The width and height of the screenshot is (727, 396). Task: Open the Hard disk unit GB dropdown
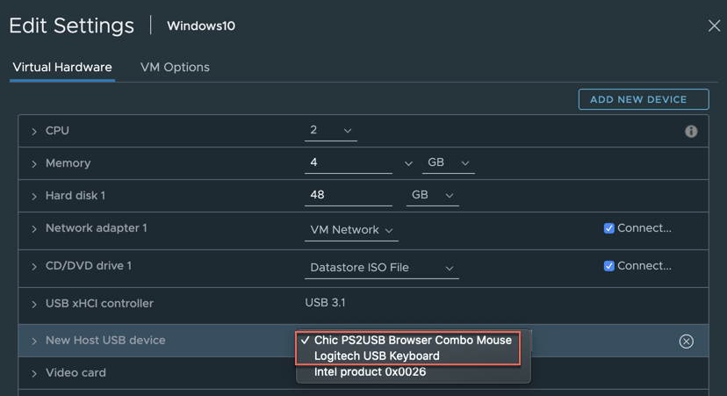432,195
